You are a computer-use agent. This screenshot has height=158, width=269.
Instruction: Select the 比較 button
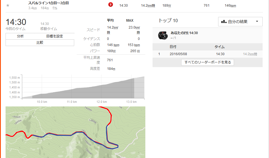[x=40, y=43]
